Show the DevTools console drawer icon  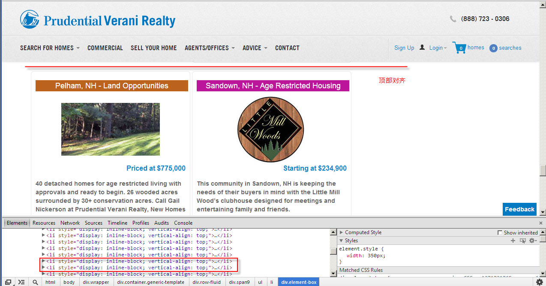coord(21,282)
